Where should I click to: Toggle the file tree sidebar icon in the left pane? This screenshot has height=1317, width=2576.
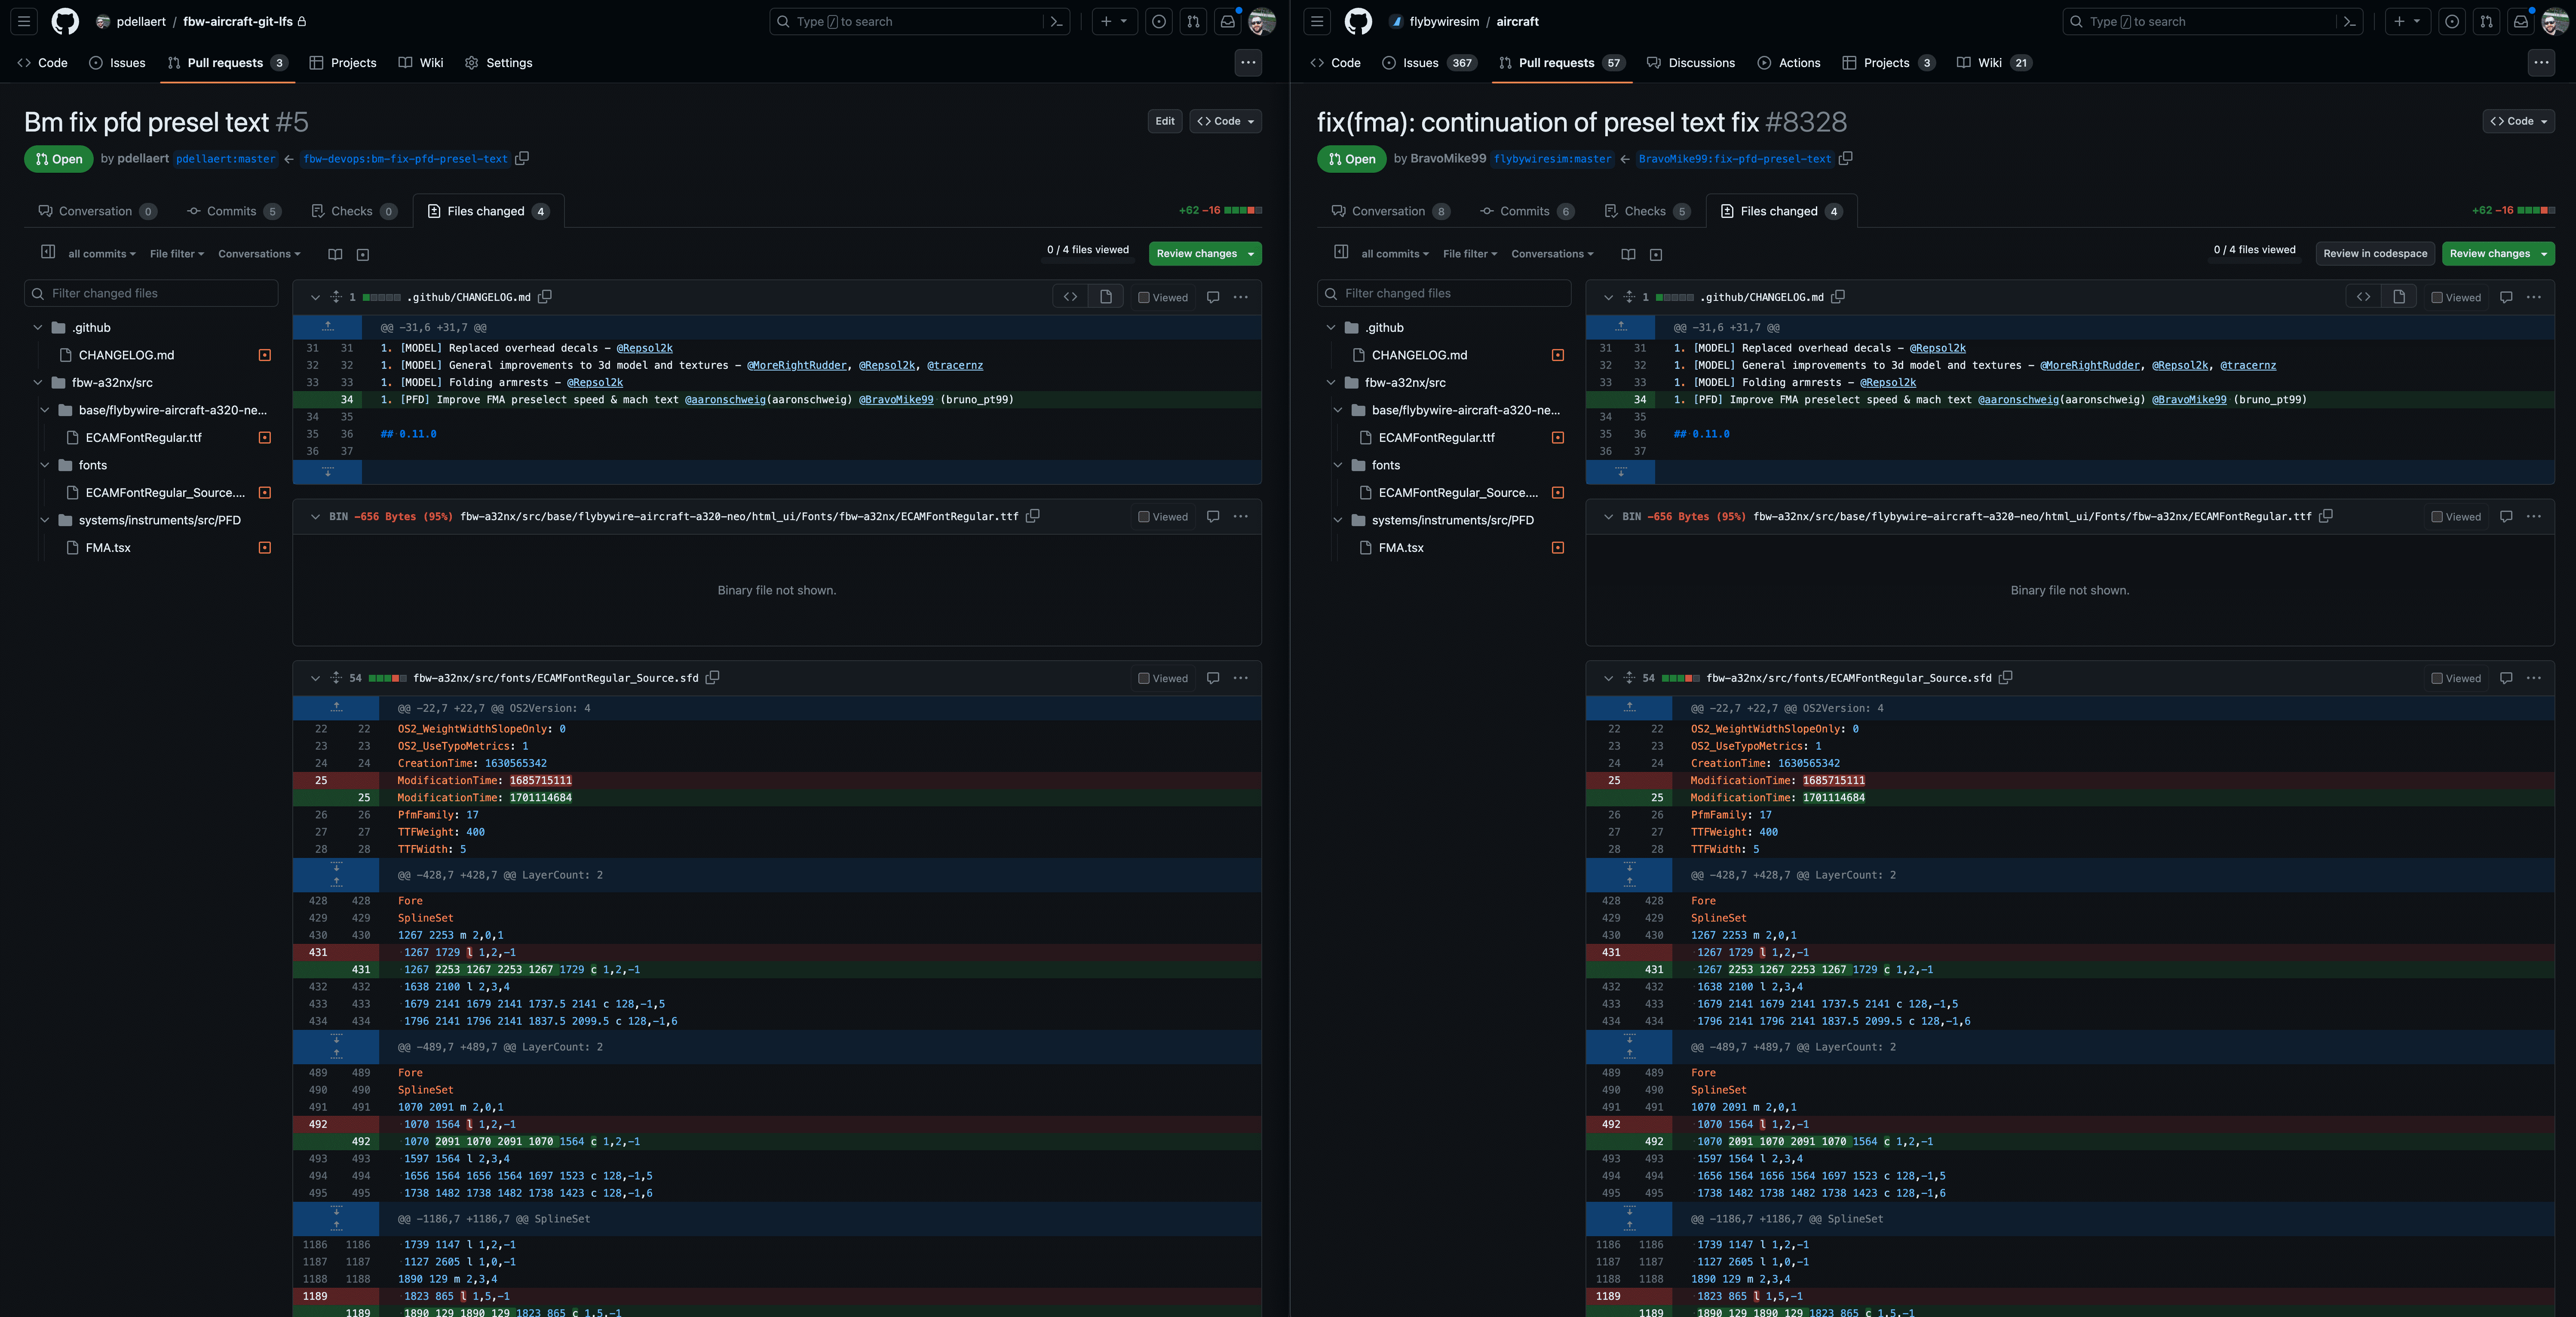click(x=48, y=252)
